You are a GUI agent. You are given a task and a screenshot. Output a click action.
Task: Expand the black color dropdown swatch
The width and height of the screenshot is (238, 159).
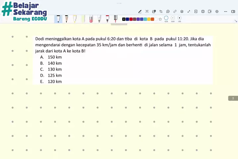[x=124, y=19]
